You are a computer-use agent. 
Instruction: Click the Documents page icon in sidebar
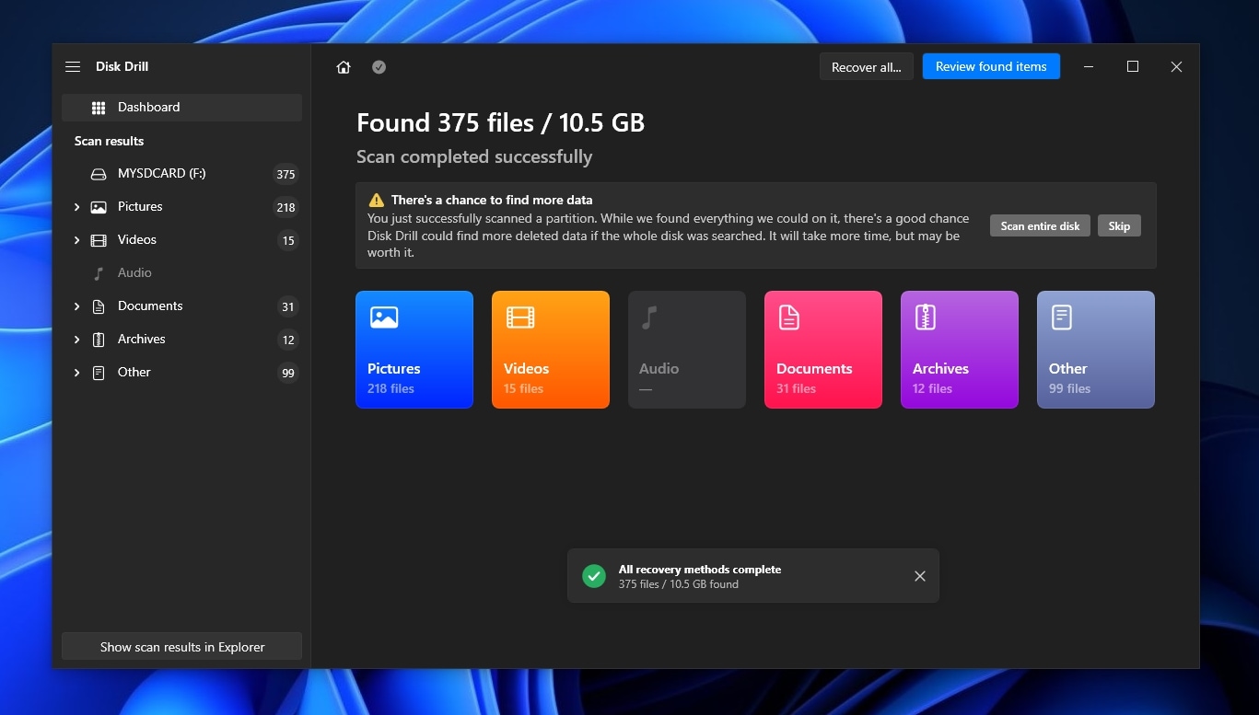click(x=99, y=306)
